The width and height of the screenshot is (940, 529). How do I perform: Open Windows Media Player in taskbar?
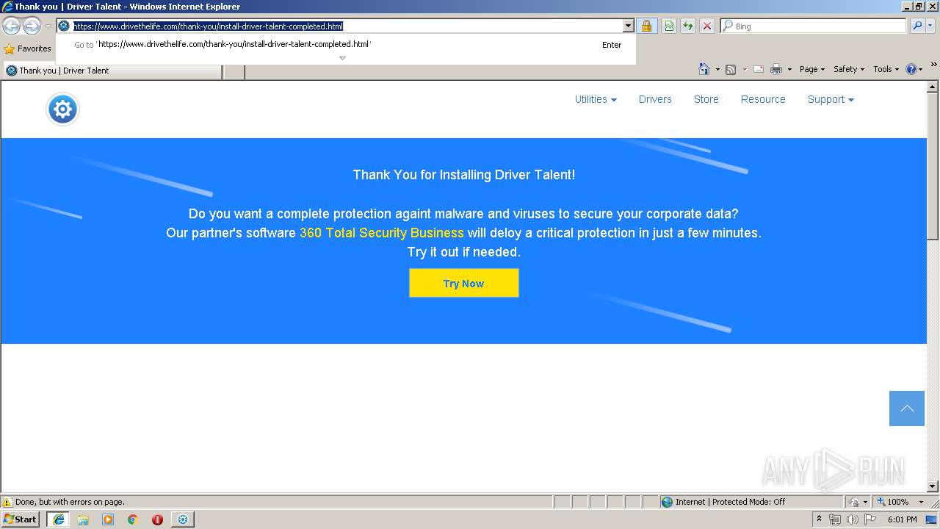pyautogui.click(x=108, y=519)
